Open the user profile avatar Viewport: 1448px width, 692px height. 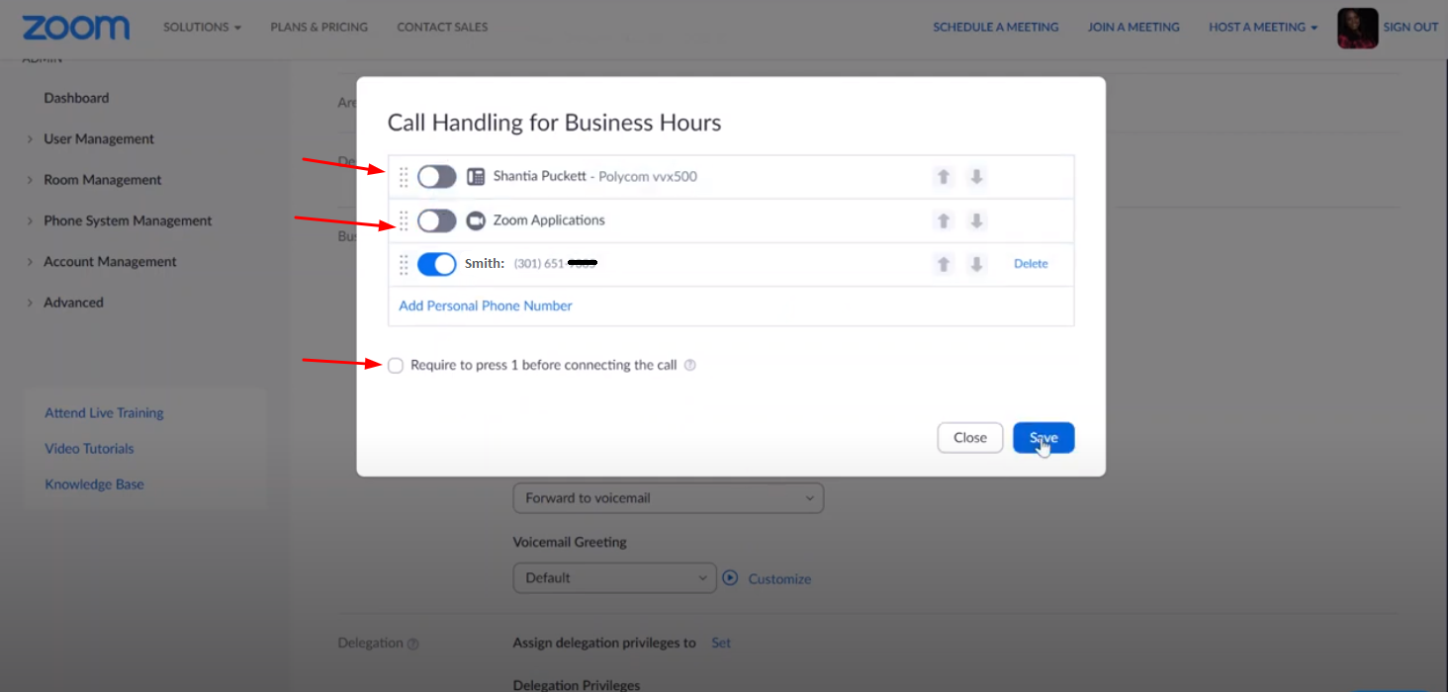tap(1357, 28)
